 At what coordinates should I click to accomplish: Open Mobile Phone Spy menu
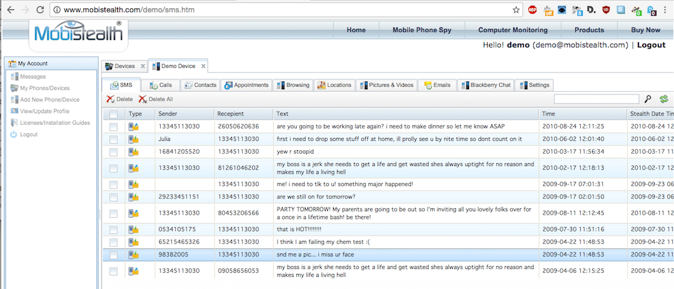tap(422, 30)
